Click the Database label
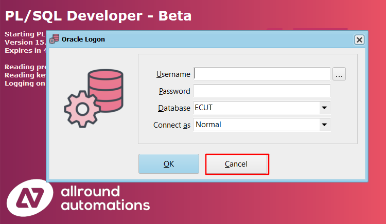The image size is (386, 224). pos(174,108)
